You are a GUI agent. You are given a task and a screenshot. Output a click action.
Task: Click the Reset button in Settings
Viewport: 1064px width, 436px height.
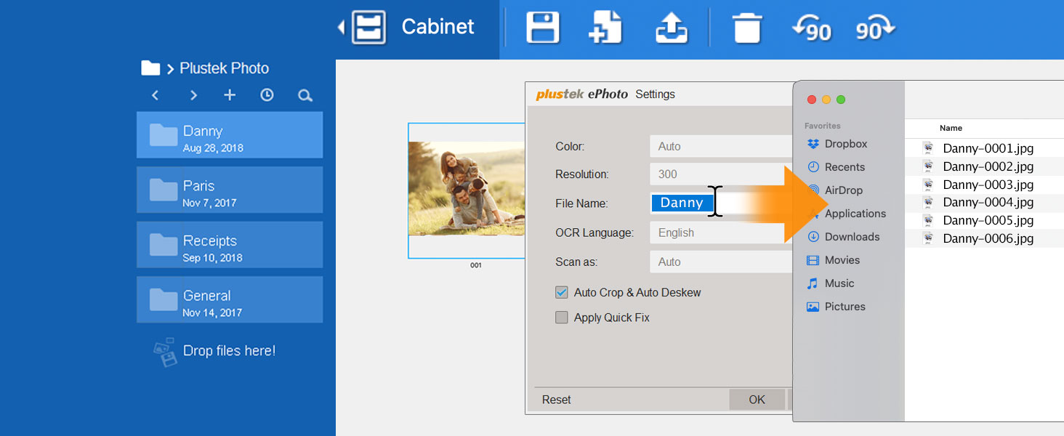tap(557, 400)
